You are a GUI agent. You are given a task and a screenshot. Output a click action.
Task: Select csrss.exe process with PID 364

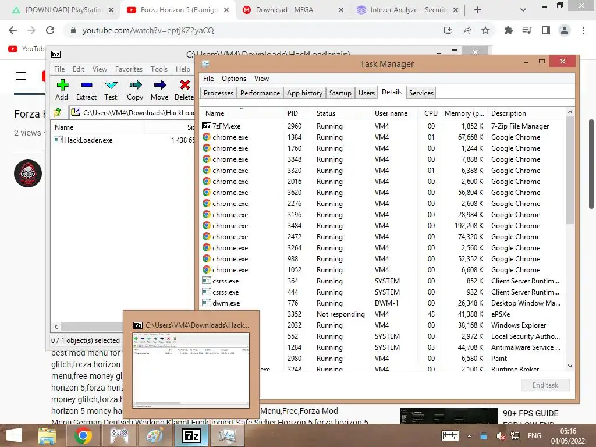(x=383, y=281)
